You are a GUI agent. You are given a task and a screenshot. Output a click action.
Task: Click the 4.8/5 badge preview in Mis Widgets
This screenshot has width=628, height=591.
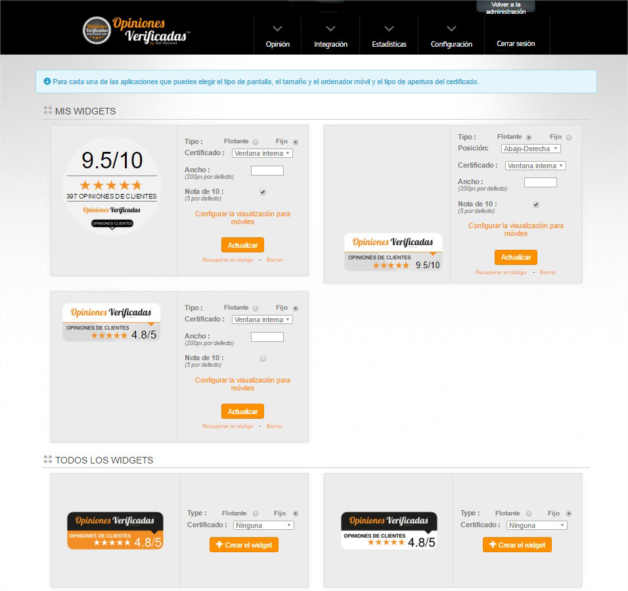[x=111, y=323]
